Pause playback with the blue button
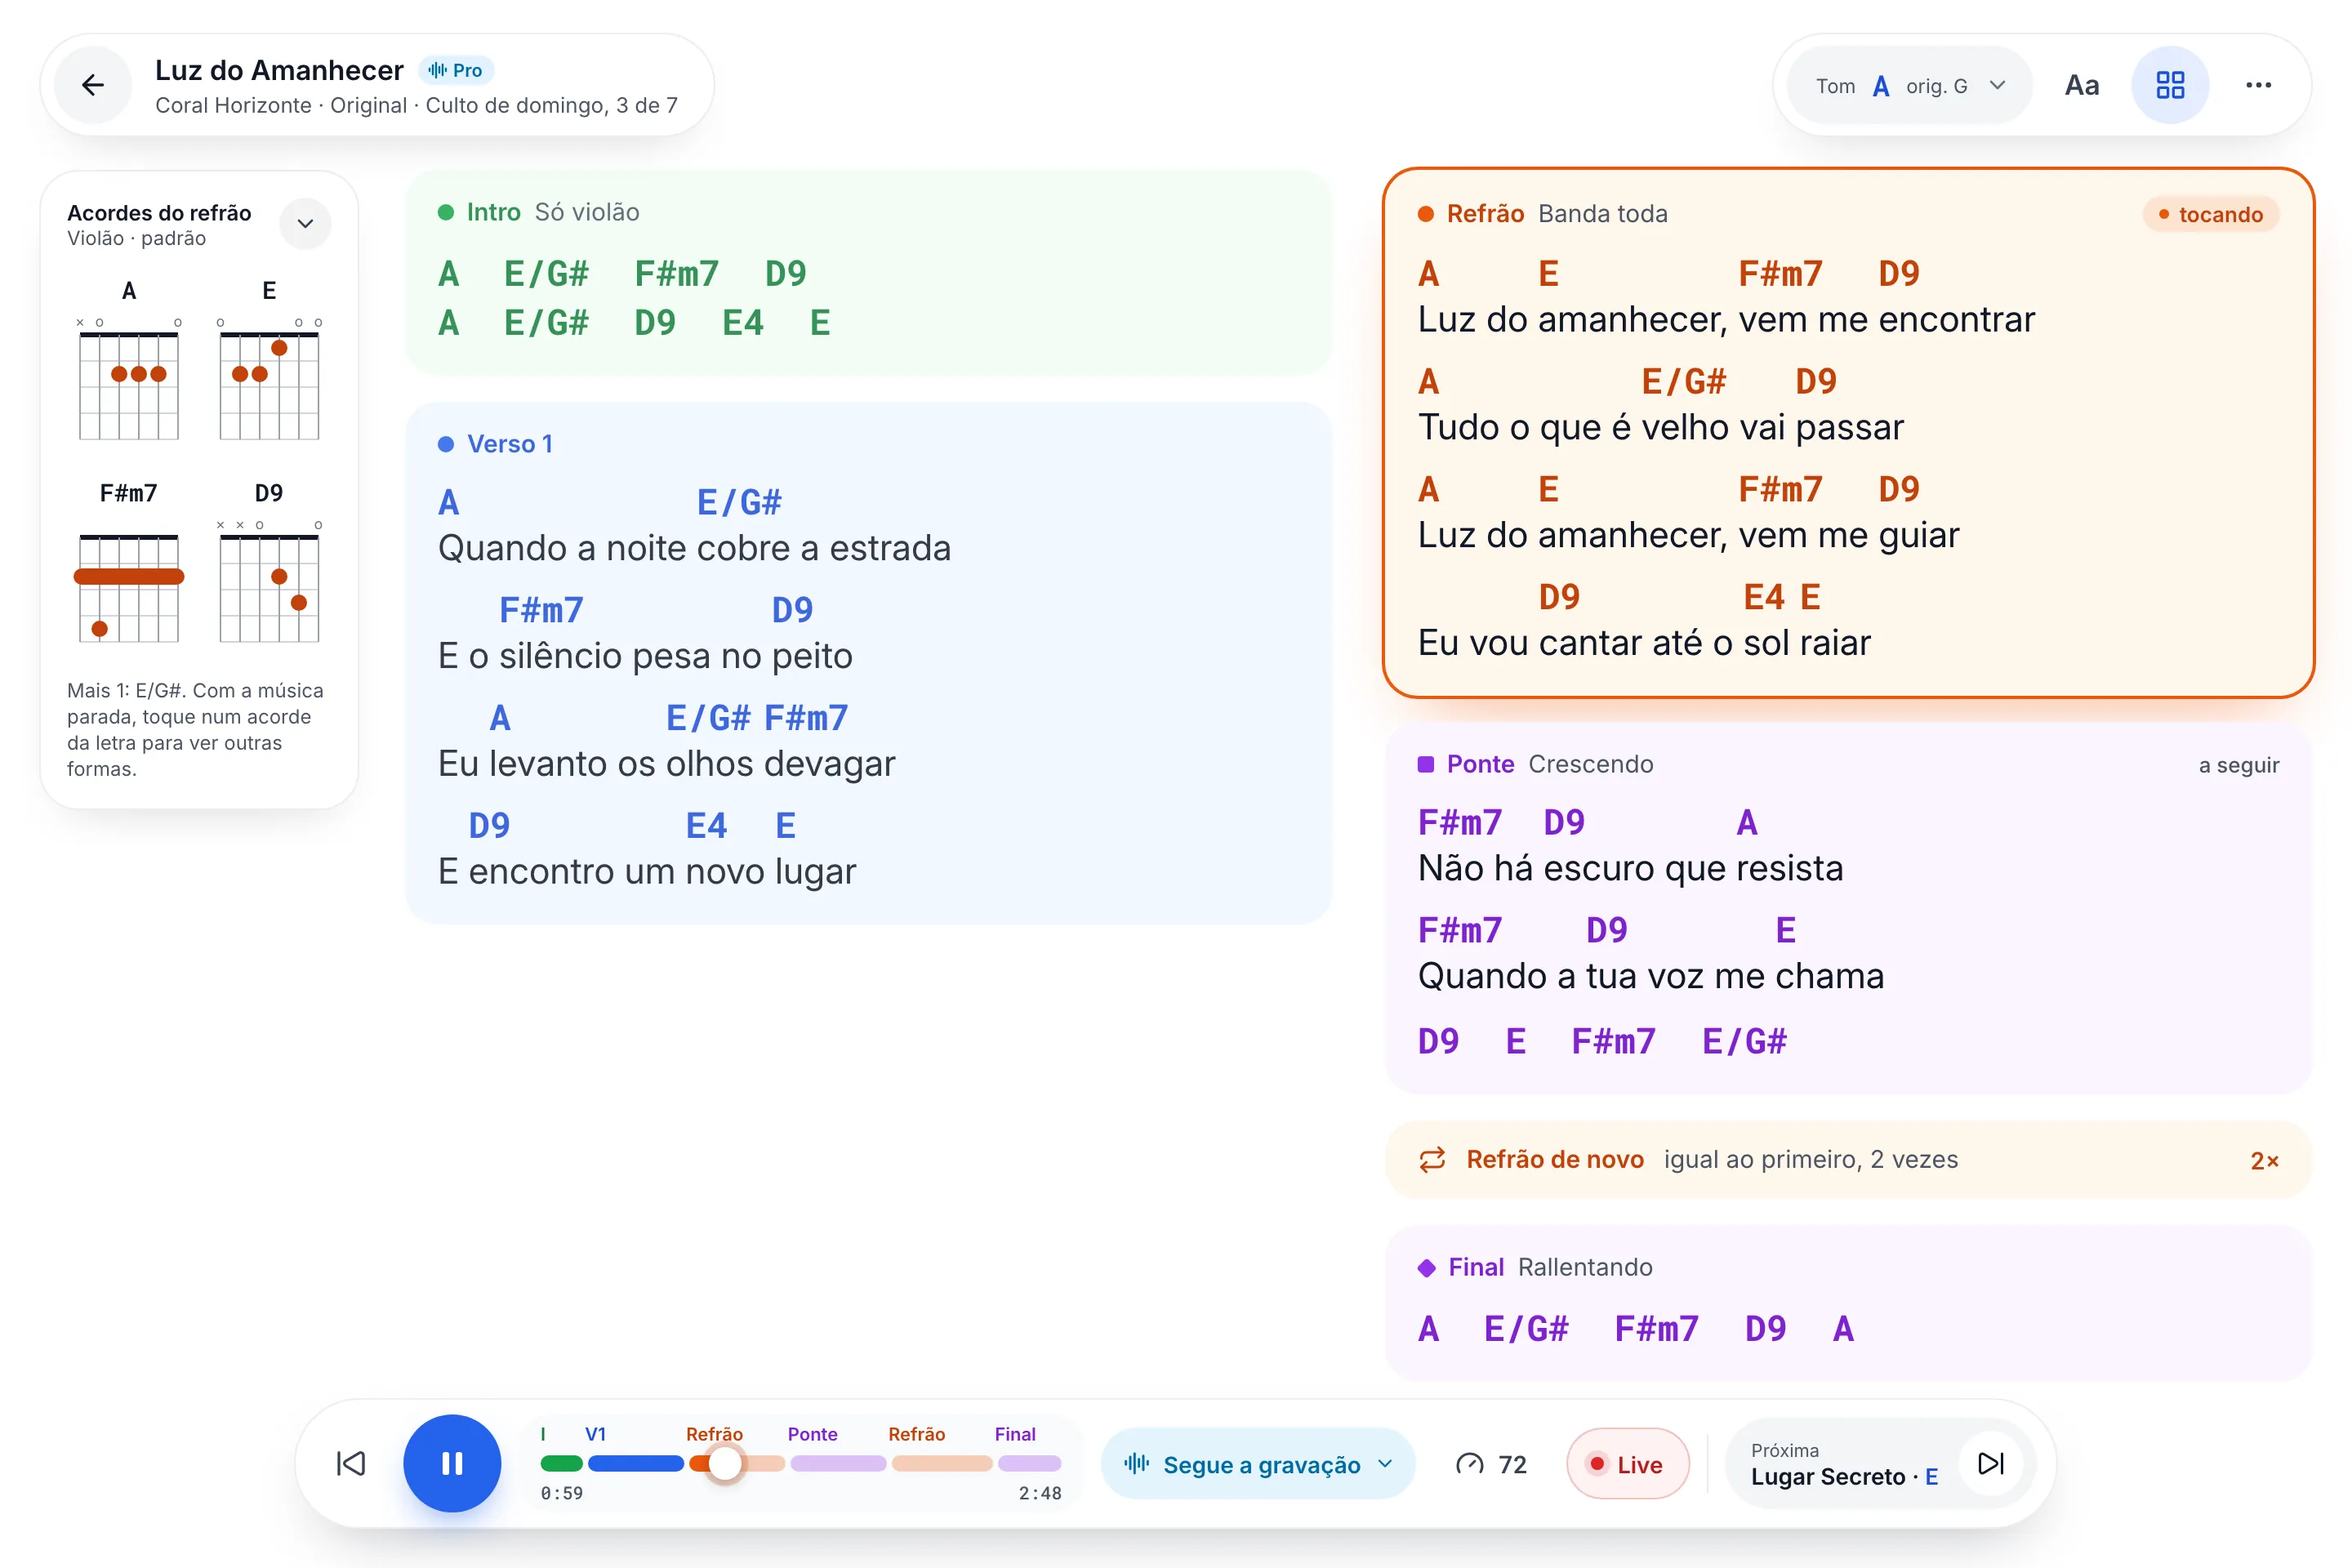 [x=452, y=1463]
